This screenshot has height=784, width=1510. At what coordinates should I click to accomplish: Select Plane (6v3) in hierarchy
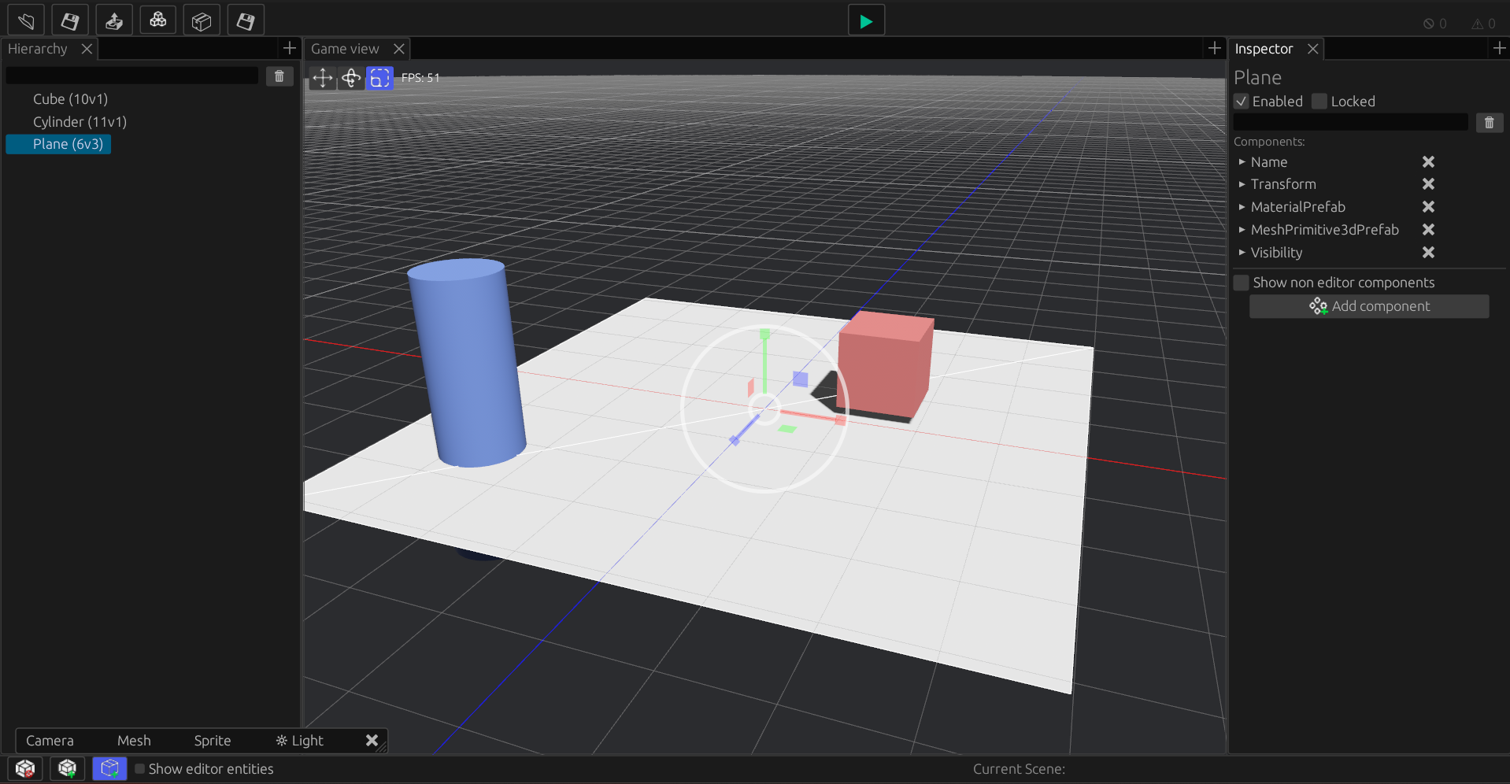[59, 144]
